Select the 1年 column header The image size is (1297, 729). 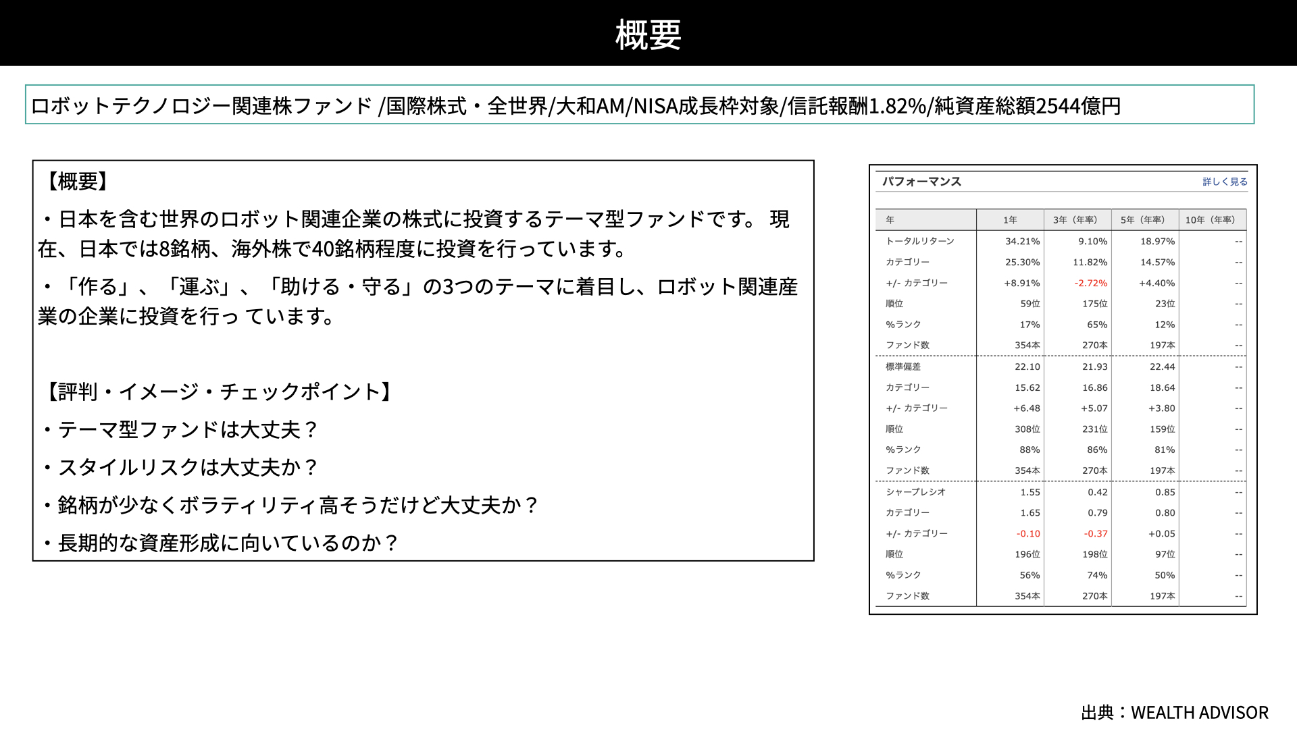[x=1010, y=220]
